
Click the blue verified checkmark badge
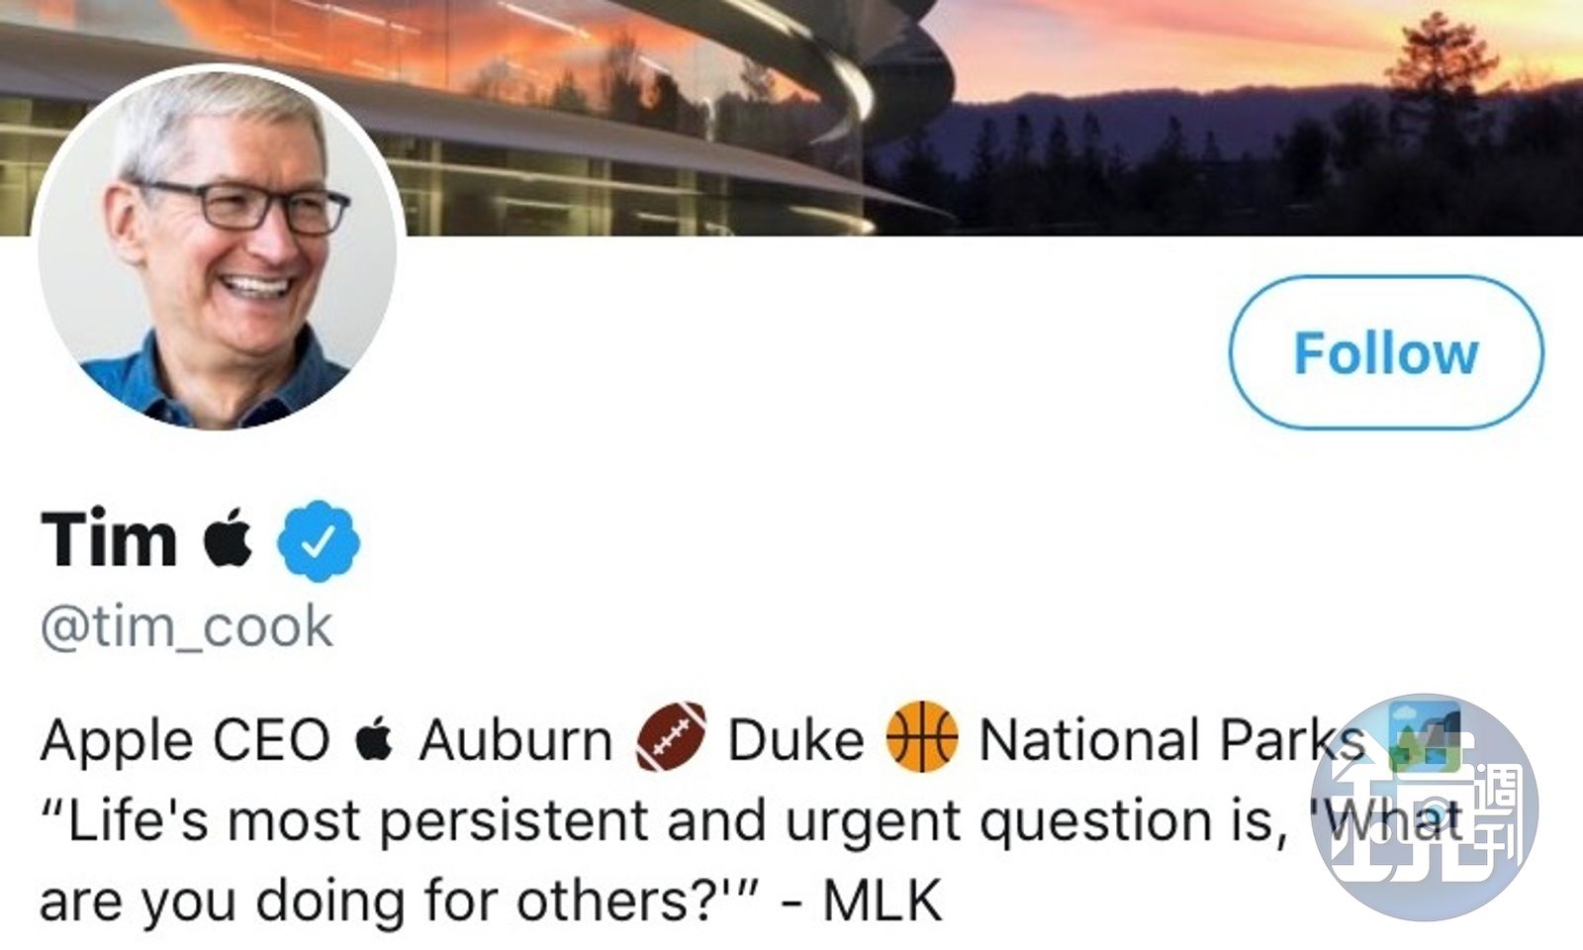click(x=319, y=540)
